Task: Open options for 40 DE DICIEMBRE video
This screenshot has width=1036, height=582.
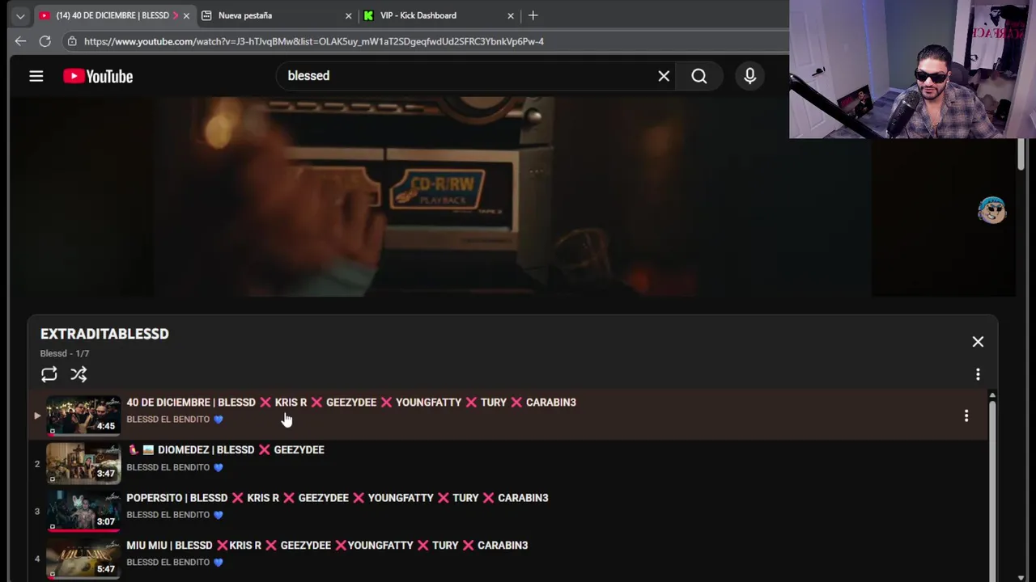Action: click(x=966, y=415)
